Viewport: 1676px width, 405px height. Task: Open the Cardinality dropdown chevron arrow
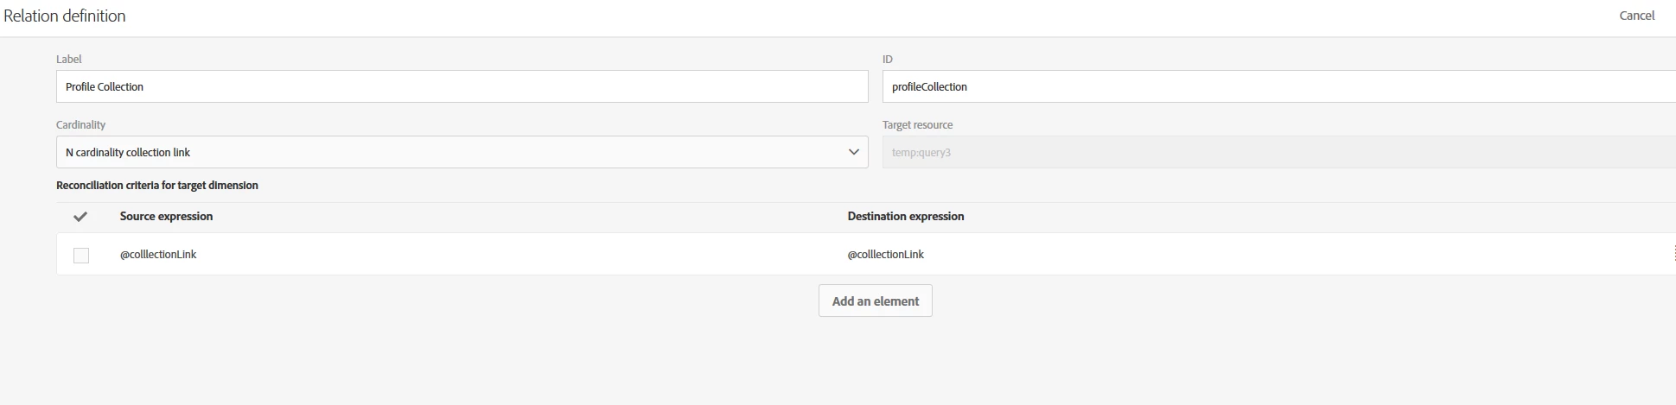(x=853, y=152)
